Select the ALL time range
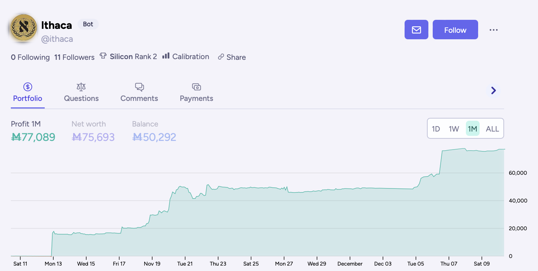Viewport: 538px width, 271px height. pos(493,129)
